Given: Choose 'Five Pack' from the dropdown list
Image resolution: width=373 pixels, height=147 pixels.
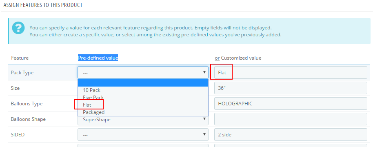Looking at the screenshot, I should 143,97.
